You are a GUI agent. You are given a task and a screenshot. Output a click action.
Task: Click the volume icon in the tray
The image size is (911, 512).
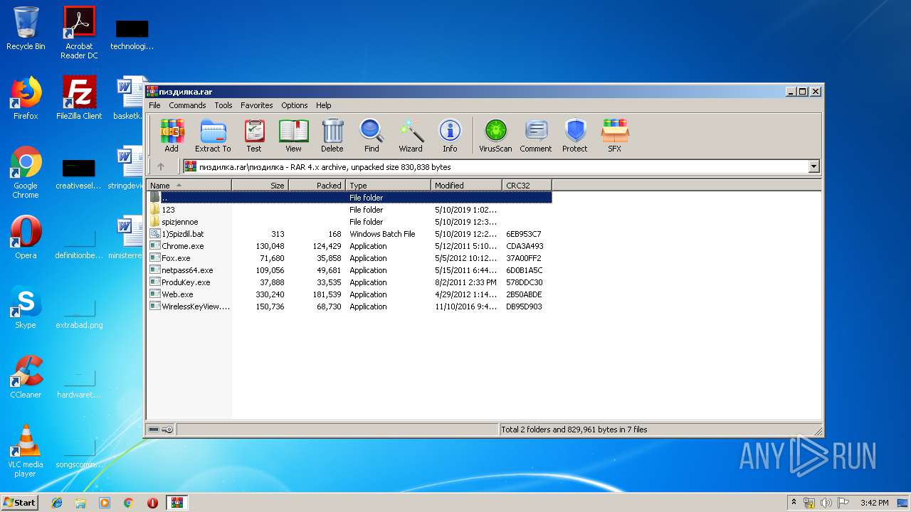826,503
